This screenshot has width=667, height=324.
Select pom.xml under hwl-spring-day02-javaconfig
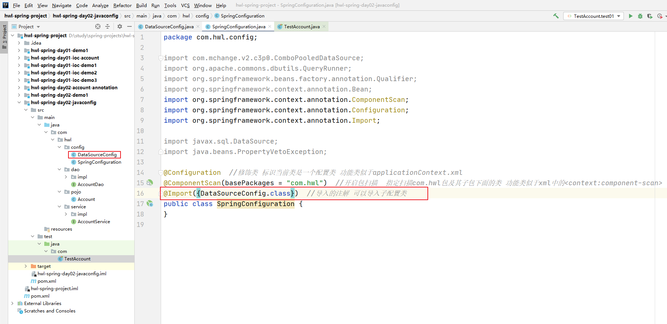coord(47,281)
